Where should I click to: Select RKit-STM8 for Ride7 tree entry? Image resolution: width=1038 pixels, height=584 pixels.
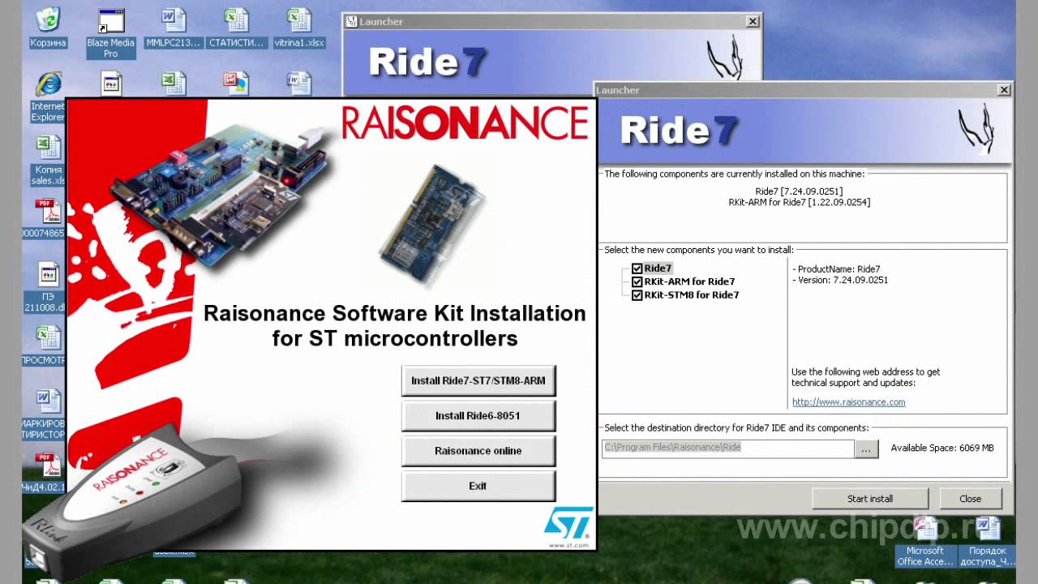coord(692,294)
